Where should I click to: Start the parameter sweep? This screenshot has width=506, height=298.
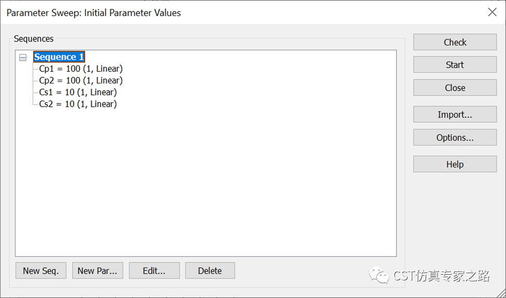(455, 65)
